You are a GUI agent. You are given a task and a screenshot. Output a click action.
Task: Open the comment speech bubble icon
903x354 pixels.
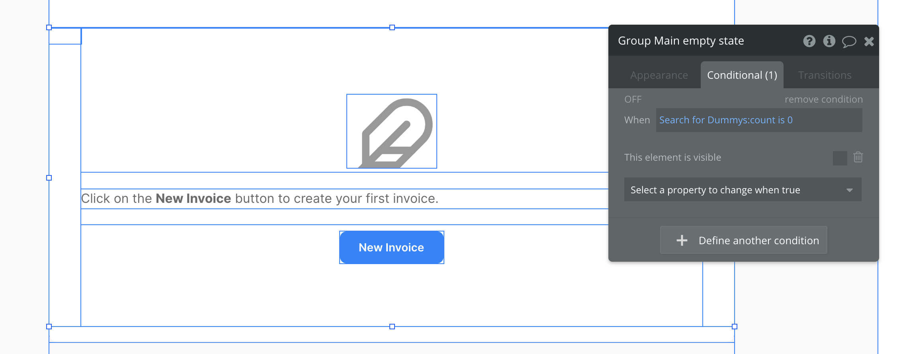pos(848,41)
